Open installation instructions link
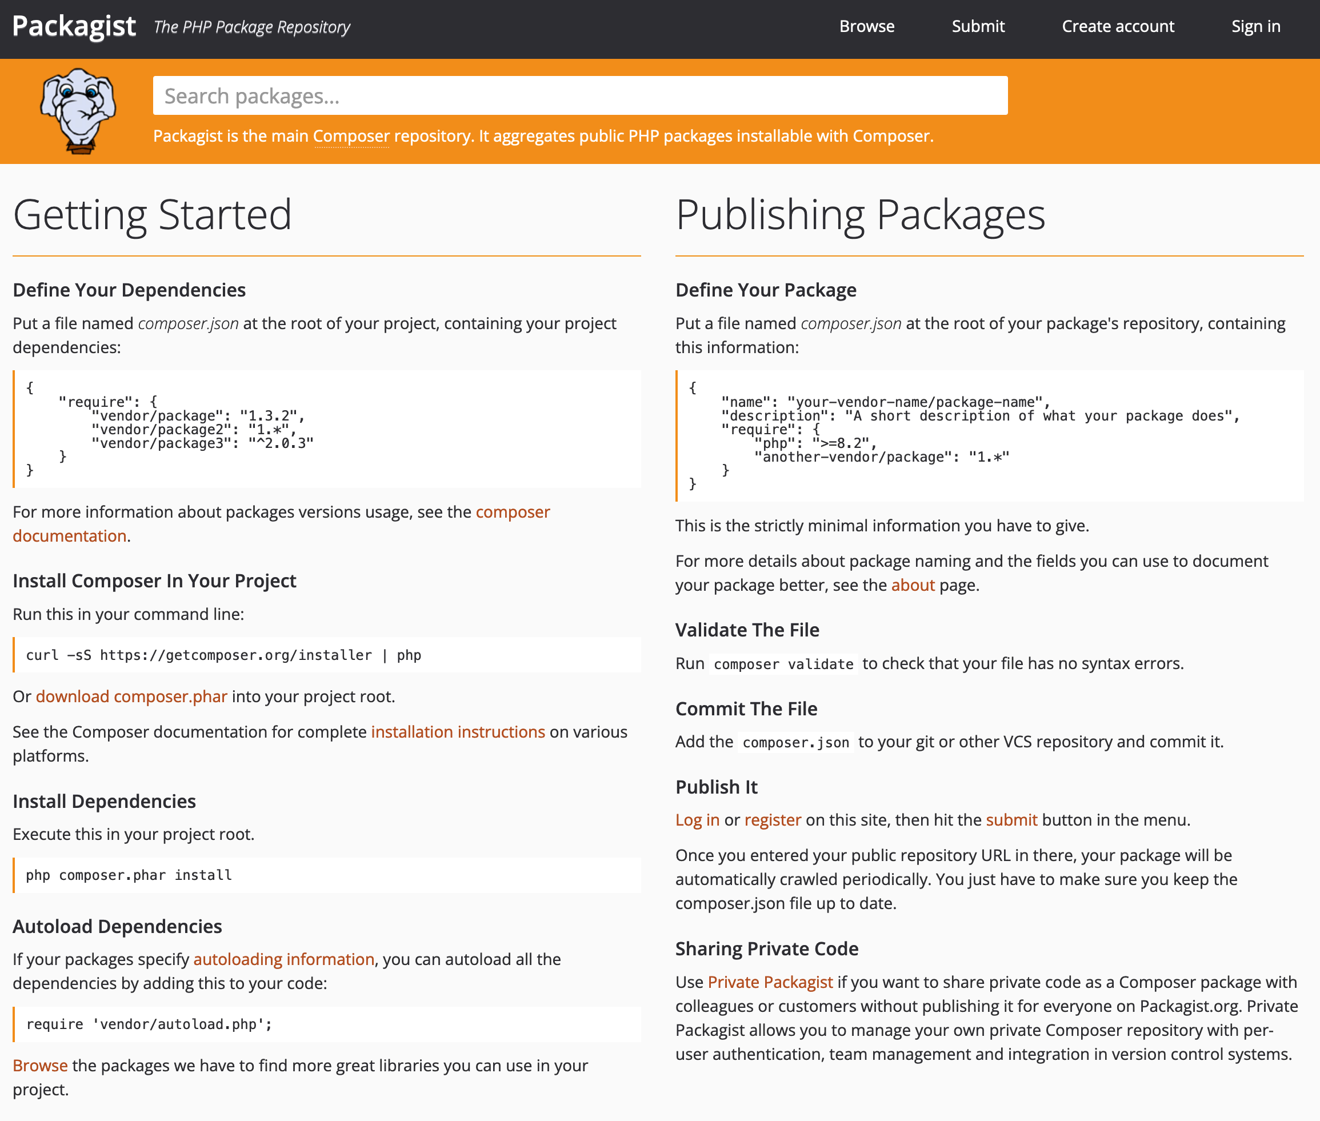 [458, 732]
